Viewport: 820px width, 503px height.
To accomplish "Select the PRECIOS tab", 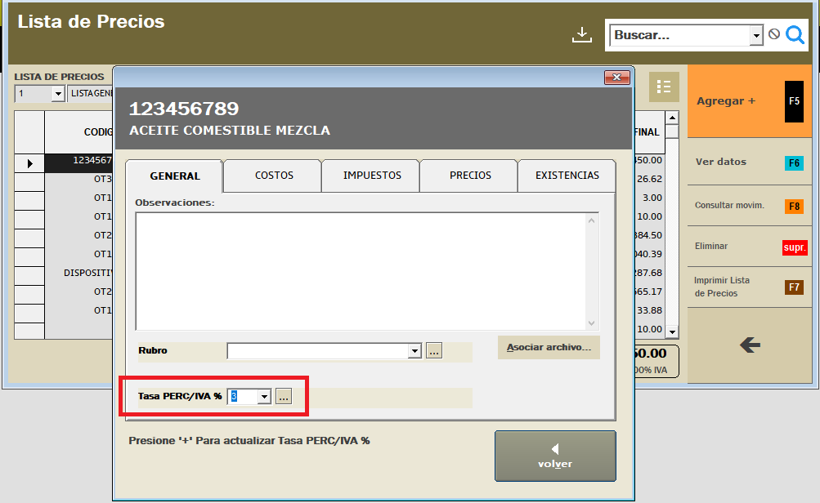I will coord(468,176).
